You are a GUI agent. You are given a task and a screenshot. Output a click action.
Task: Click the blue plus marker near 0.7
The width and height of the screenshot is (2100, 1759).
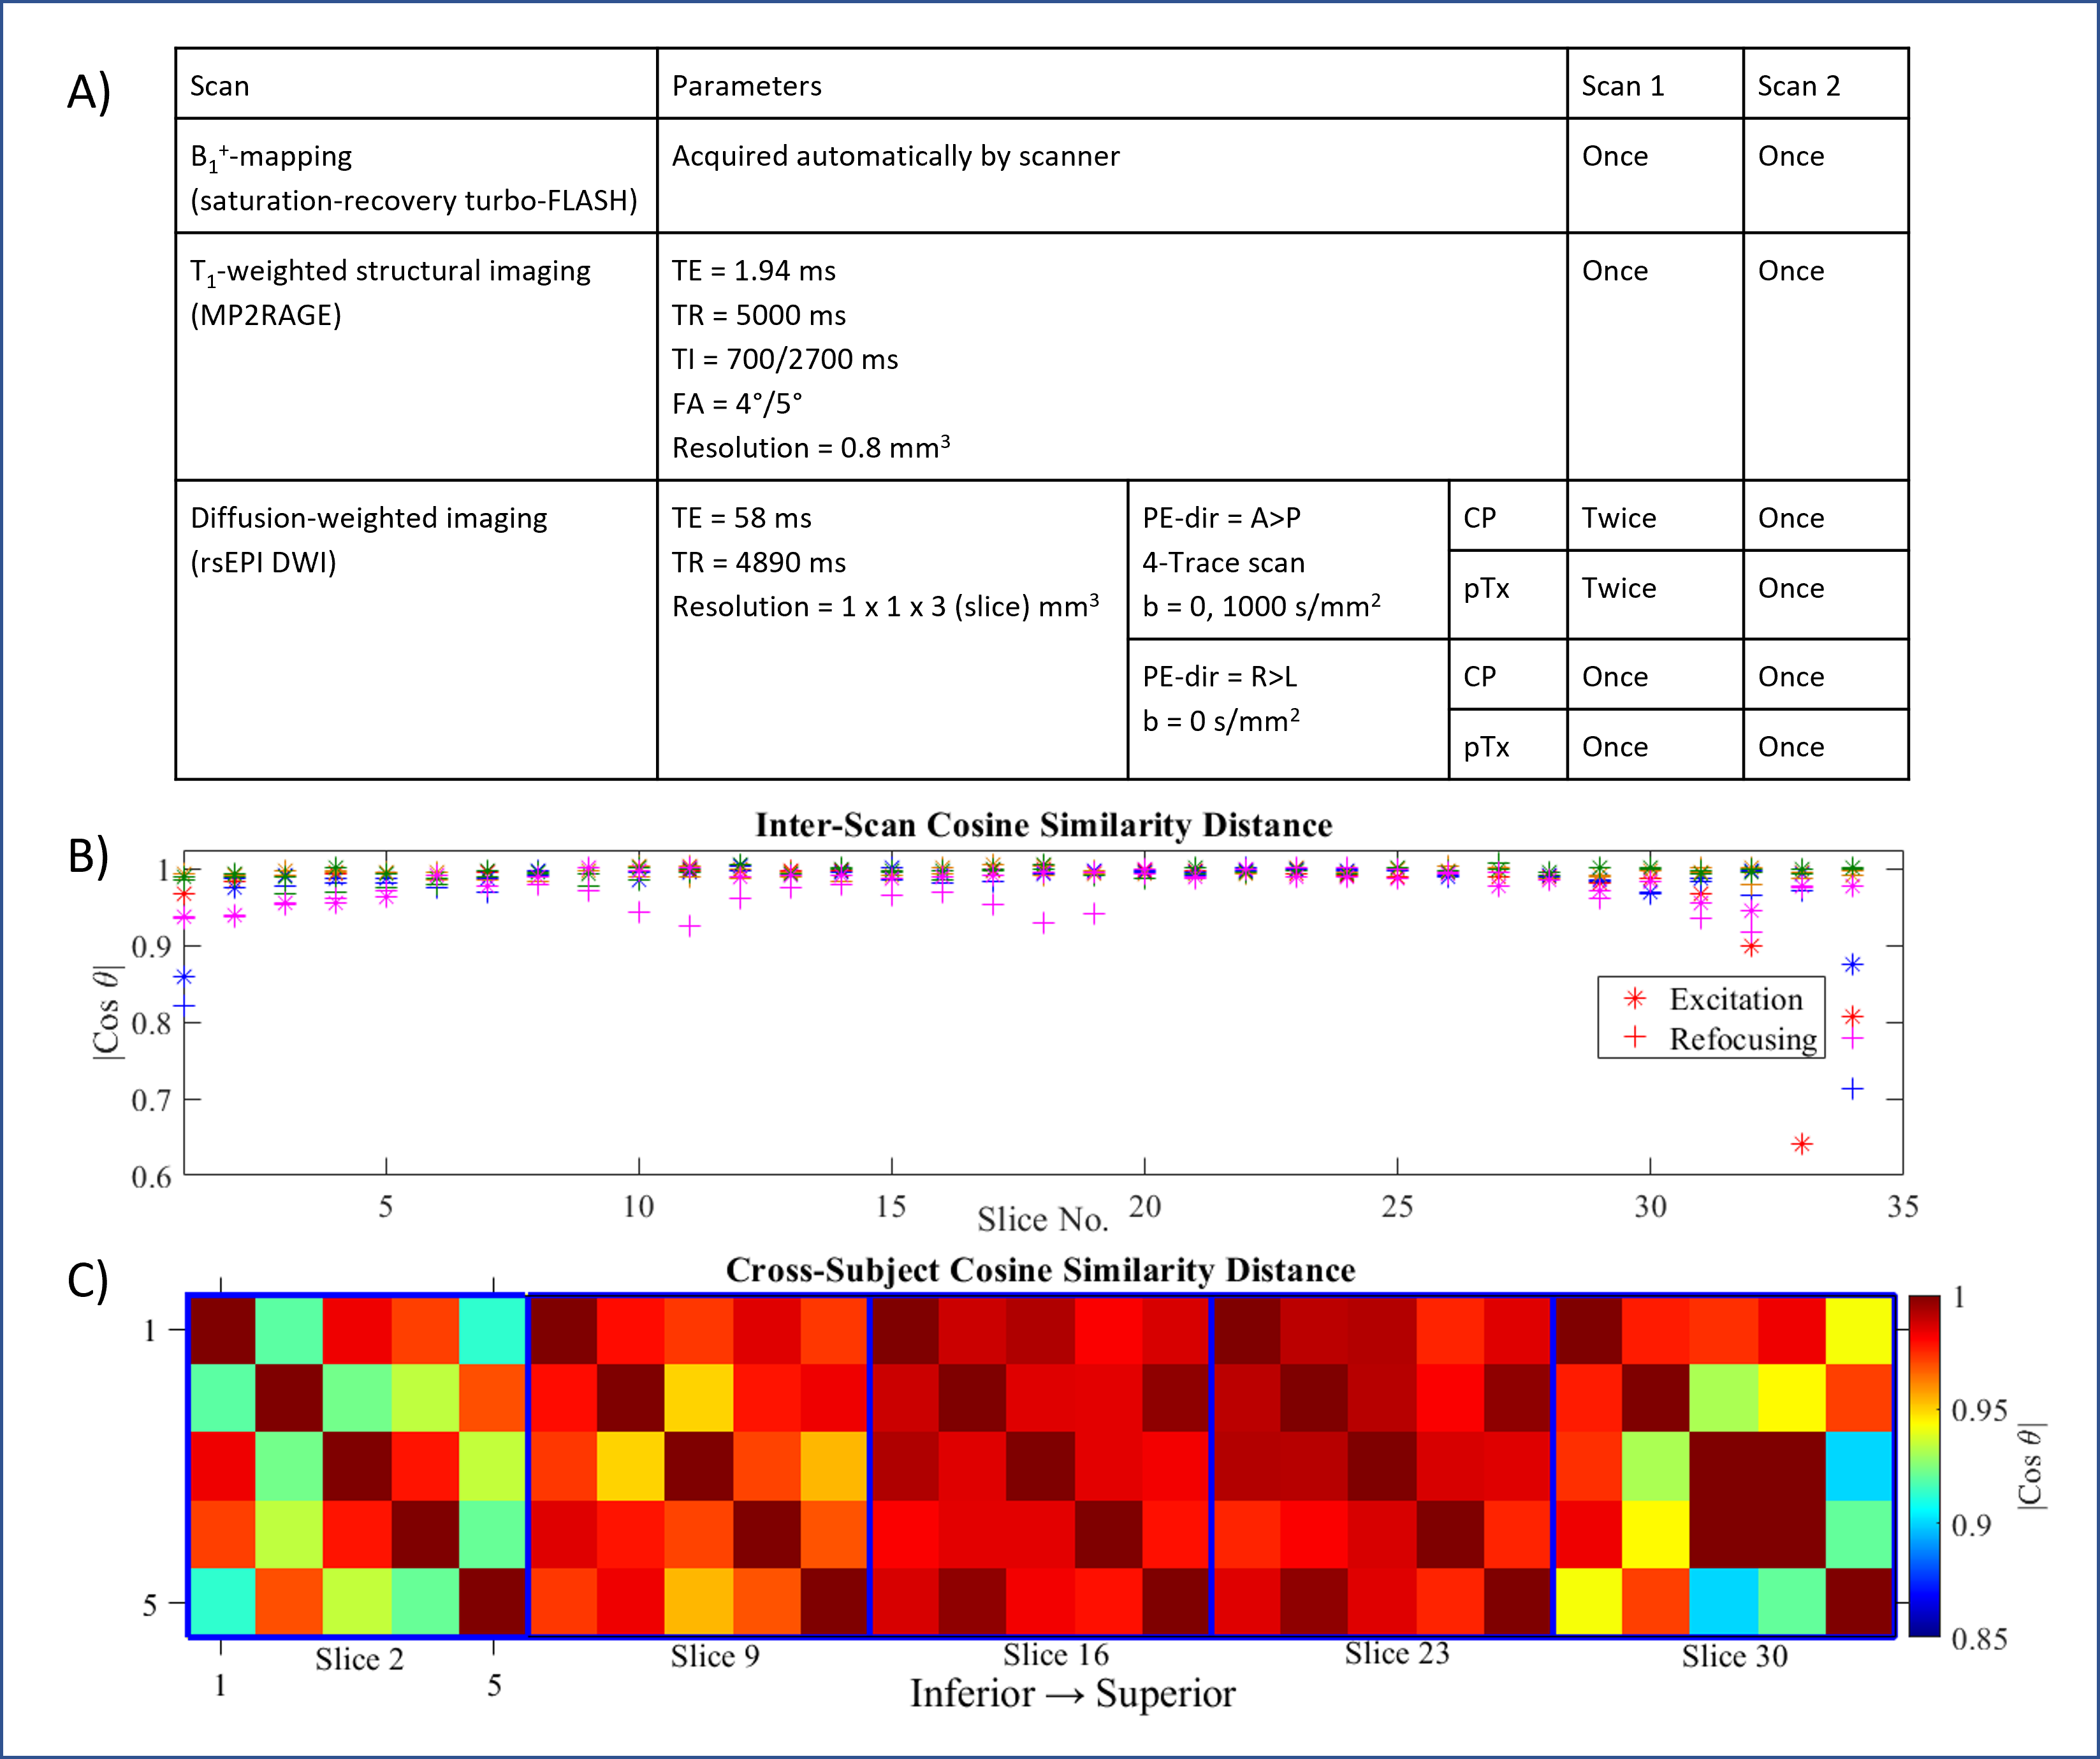(1853, 1089)
